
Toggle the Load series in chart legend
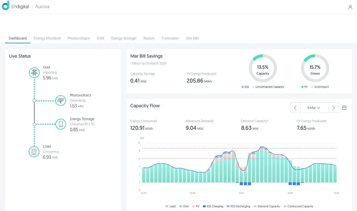pyautogui.click(x=171, y=206)
